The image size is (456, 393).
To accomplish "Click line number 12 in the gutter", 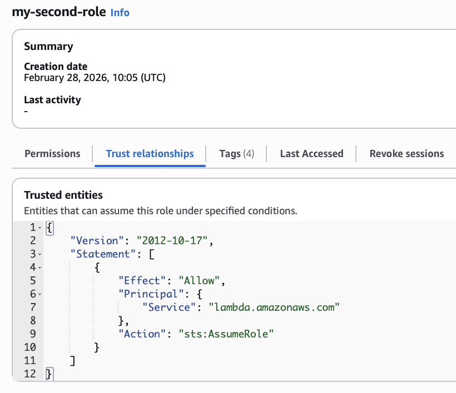I will (29, 374).
